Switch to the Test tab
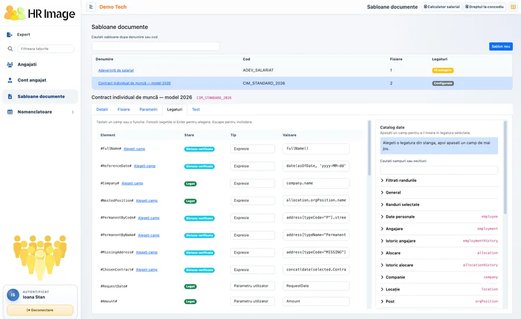The width and height of the screenshot is (521, 319). click(x=196, y=109)
